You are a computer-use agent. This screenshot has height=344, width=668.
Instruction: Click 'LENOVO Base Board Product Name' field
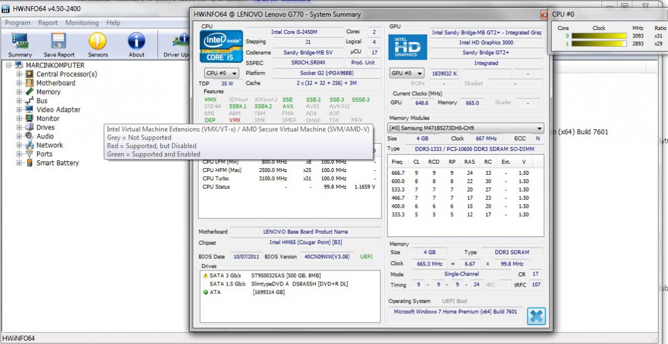(x=306, y=232)
